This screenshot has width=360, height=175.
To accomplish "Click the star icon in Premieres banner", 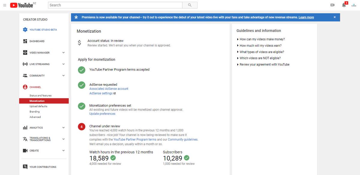I will pos(76,17).
